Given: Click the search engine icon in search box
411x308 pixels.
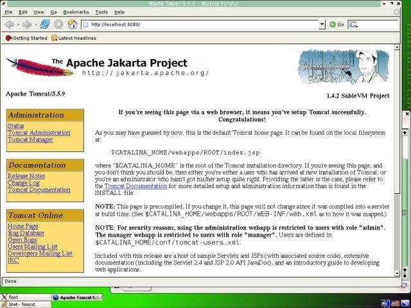Looking at the screenshot, I should pos(353,24).
